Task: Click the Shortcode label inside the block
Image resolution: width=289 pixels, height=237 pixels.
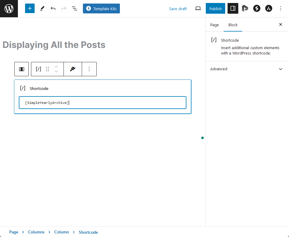Action: pyautogui.click(x=39, y=88)
